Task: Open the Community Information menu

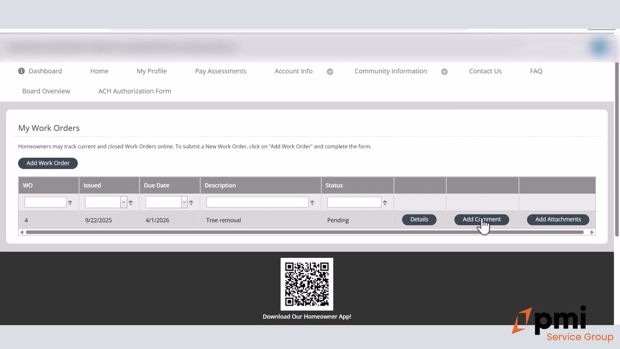Action: (x=391, y=71)
